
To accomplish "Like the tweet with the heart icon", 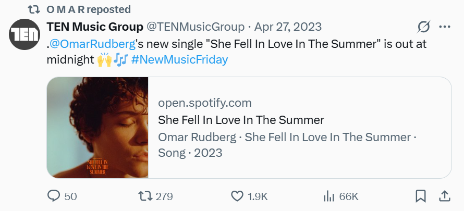I will tap(237, 196).
